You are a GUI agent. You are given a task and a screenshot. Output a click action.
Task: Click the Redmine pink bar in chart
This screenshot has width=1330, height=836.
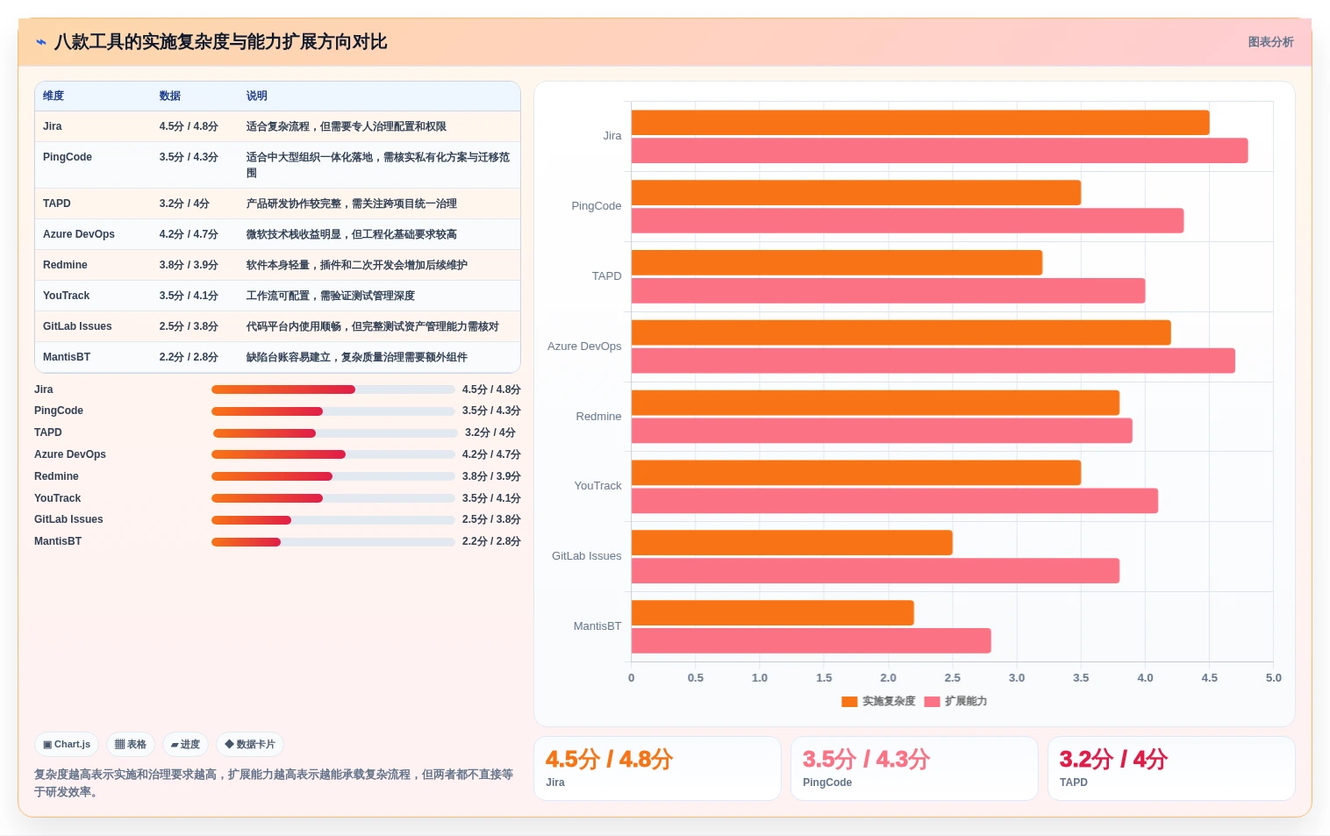click(882, 431)
